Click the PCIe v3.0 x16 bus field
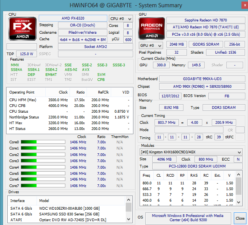This screenshot has width=248, height=225. pos(206,34)
